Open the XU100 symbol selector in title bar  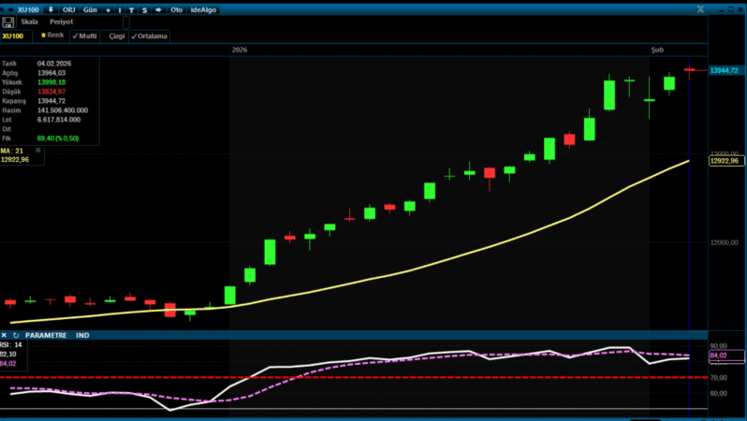[28, 9]
